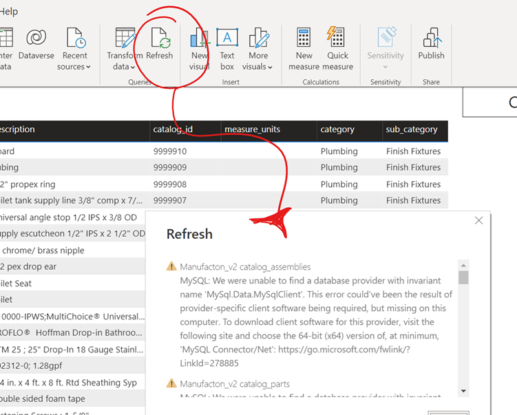Add a Text box to report
The height and width of the screenshot is (415, 517).
pyautogui.click(x=227, y=48)
